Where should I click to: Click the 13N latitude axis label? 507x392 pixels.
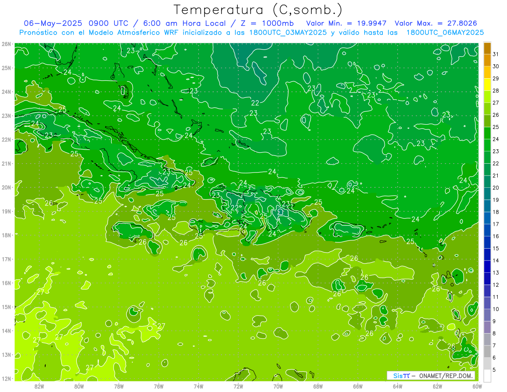(6, 355)
